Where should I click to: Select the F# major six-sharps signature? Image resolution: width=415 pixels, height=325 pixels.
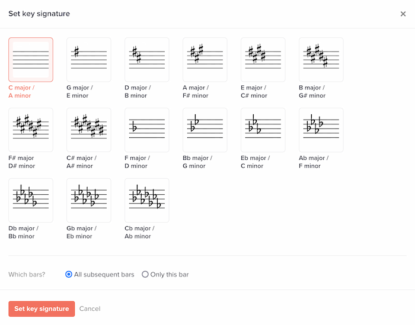pyautogui.click(x=30, y=130)
